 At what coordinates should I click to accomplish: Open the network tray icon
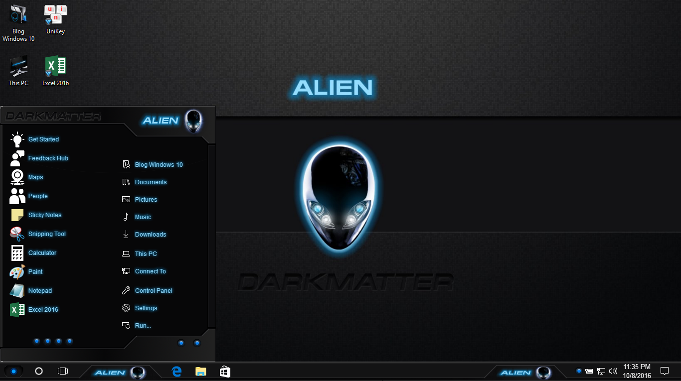(x=601, y=371)
